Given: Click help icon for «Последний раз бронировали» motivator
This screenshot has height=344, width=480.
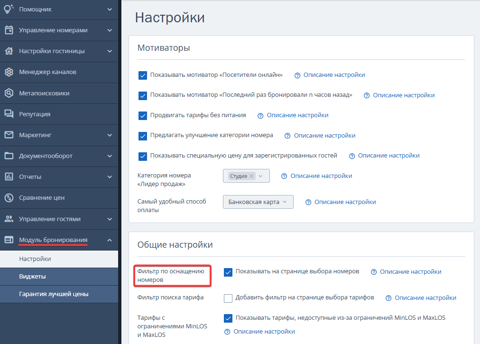Looking at the screenshot, I should coord(367,95).
